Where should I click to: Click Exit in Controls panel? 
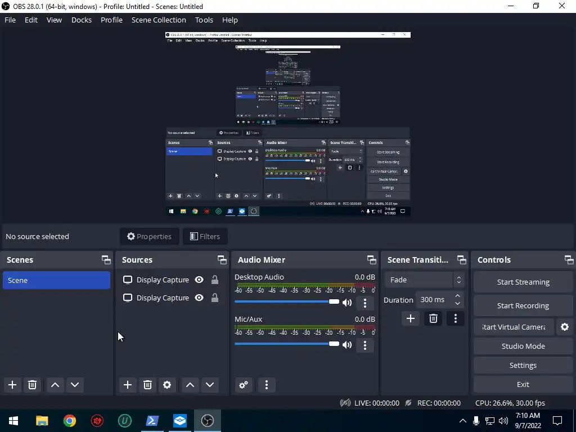point(523,384)
